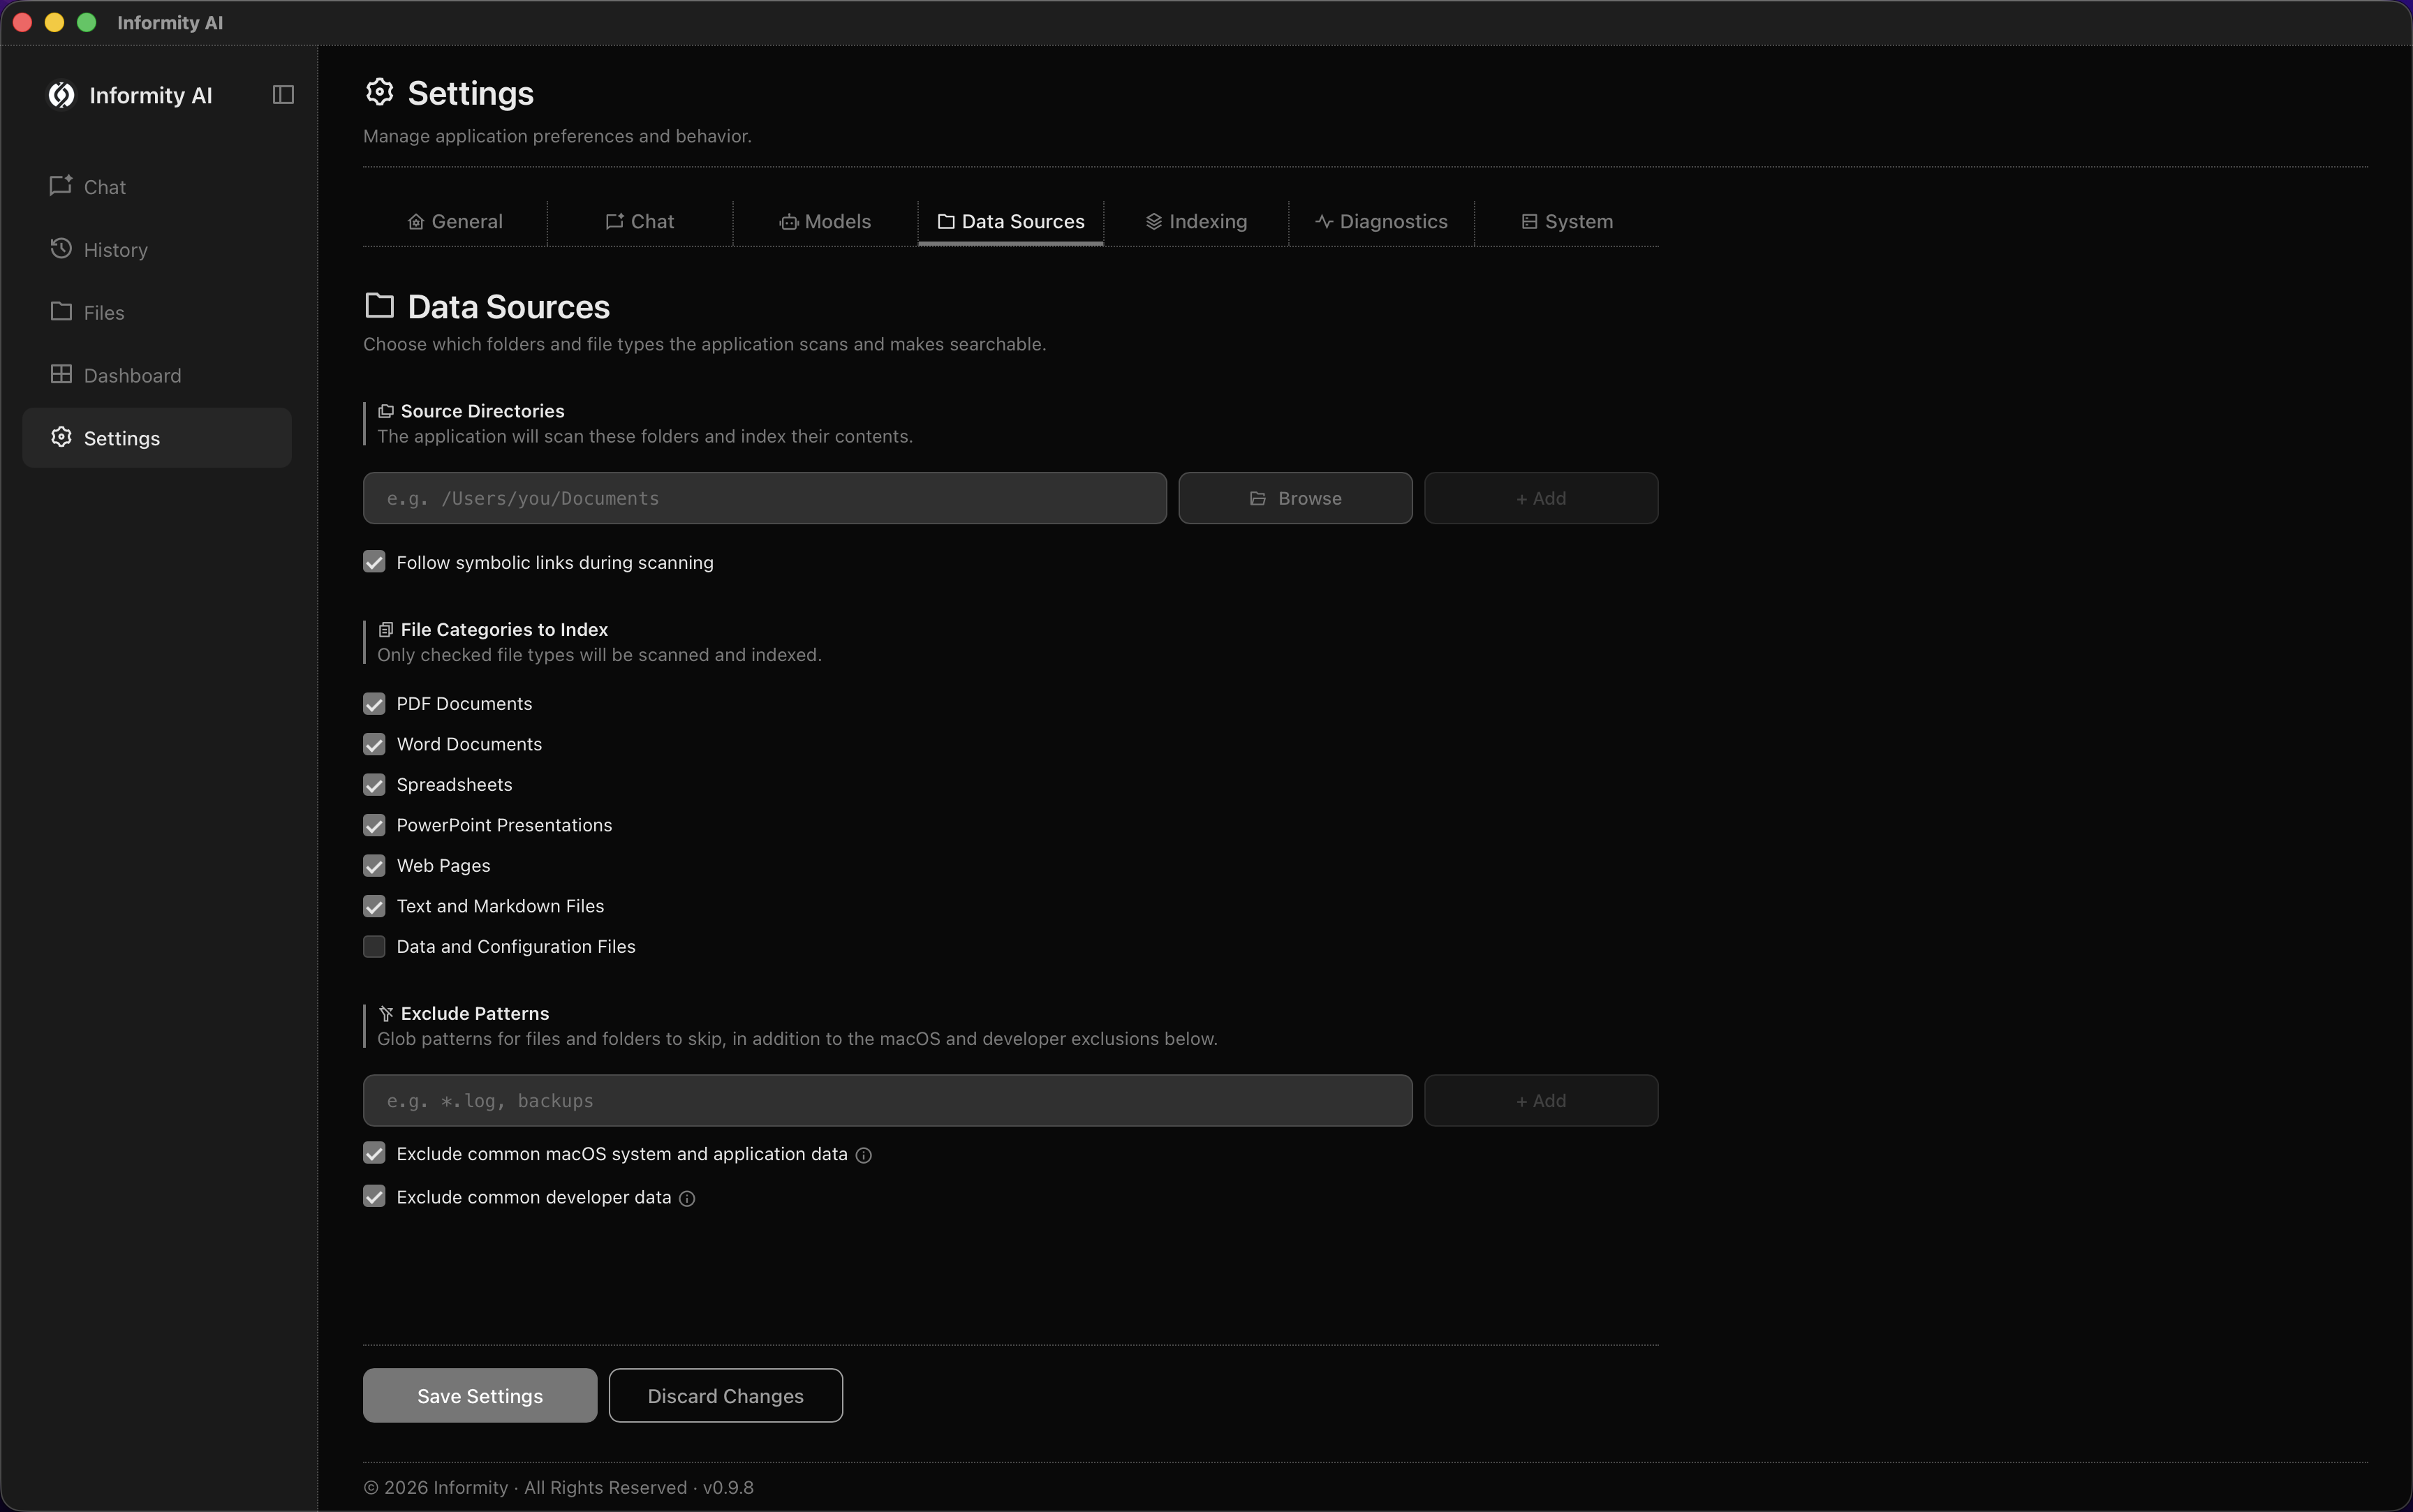Click Add button for exclude patterns
Screen dimensions: 2413x1512
point(1541,1101)
